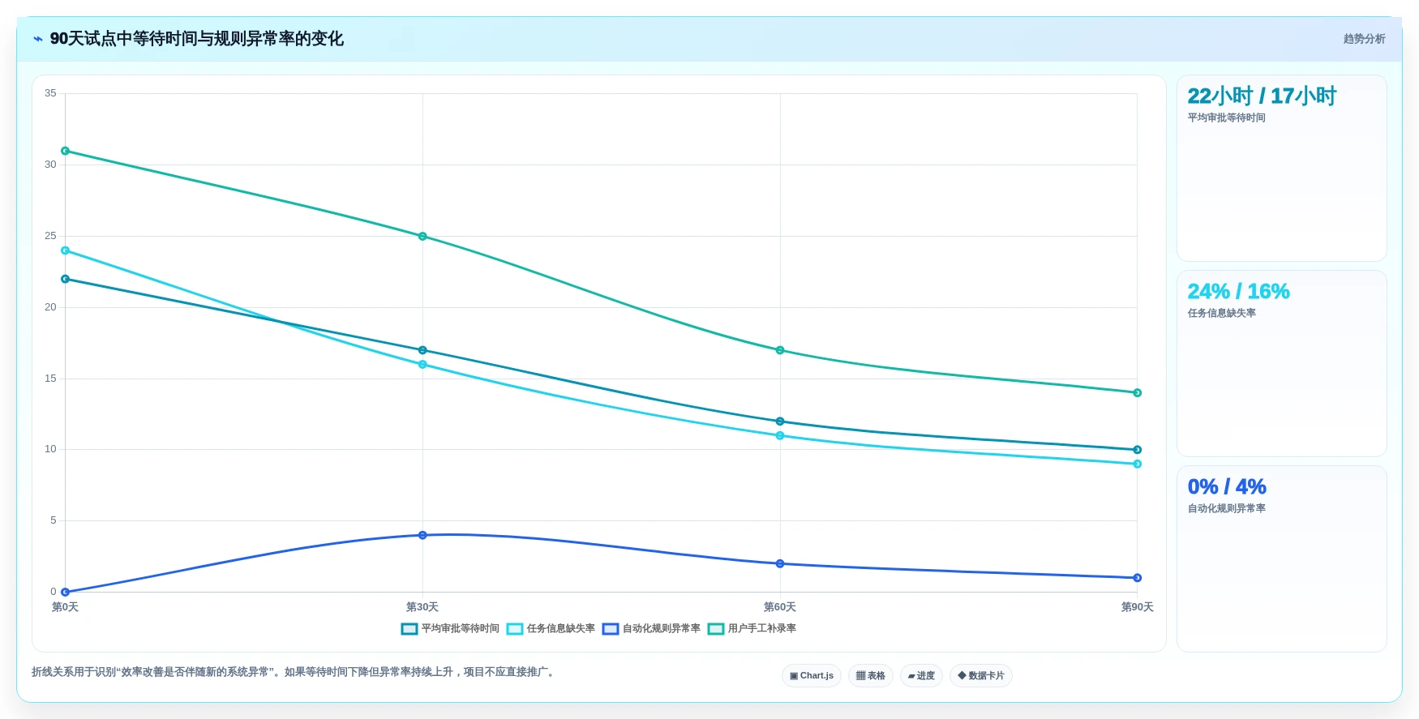Click the 平均审批等待时间 legend text
The image size is (1419, 719).
click(461, 629)
